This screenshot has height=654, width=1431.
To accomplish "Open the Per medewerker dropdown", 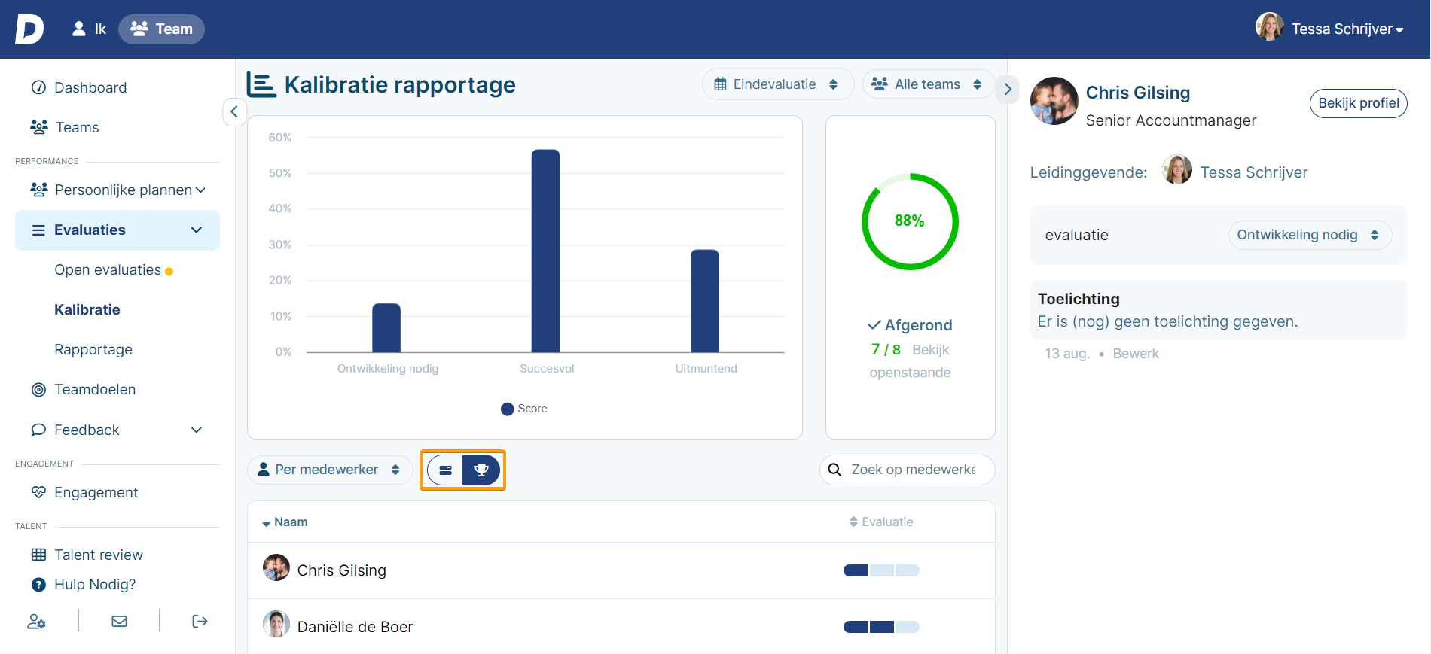I will point(329,470).
